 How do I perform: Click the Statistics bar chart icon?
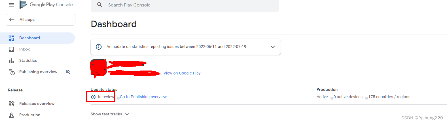coord(11,61)
